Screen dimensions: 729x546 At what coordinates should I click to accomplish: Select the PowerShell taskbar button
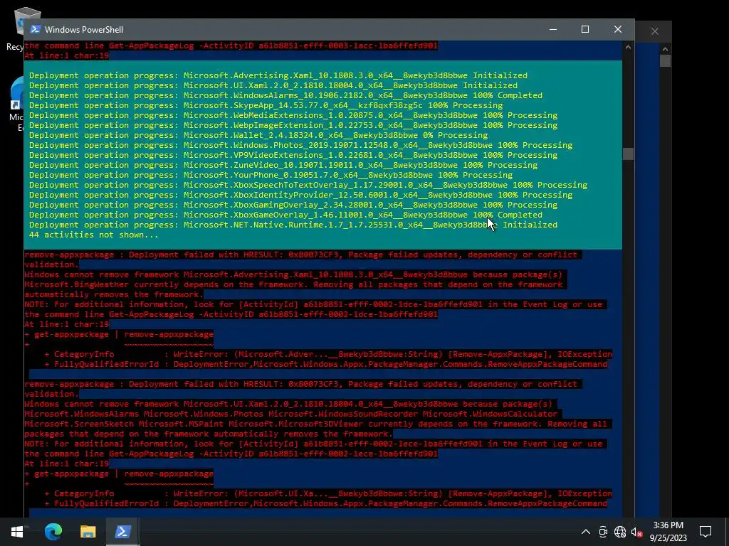pos(122,532)
